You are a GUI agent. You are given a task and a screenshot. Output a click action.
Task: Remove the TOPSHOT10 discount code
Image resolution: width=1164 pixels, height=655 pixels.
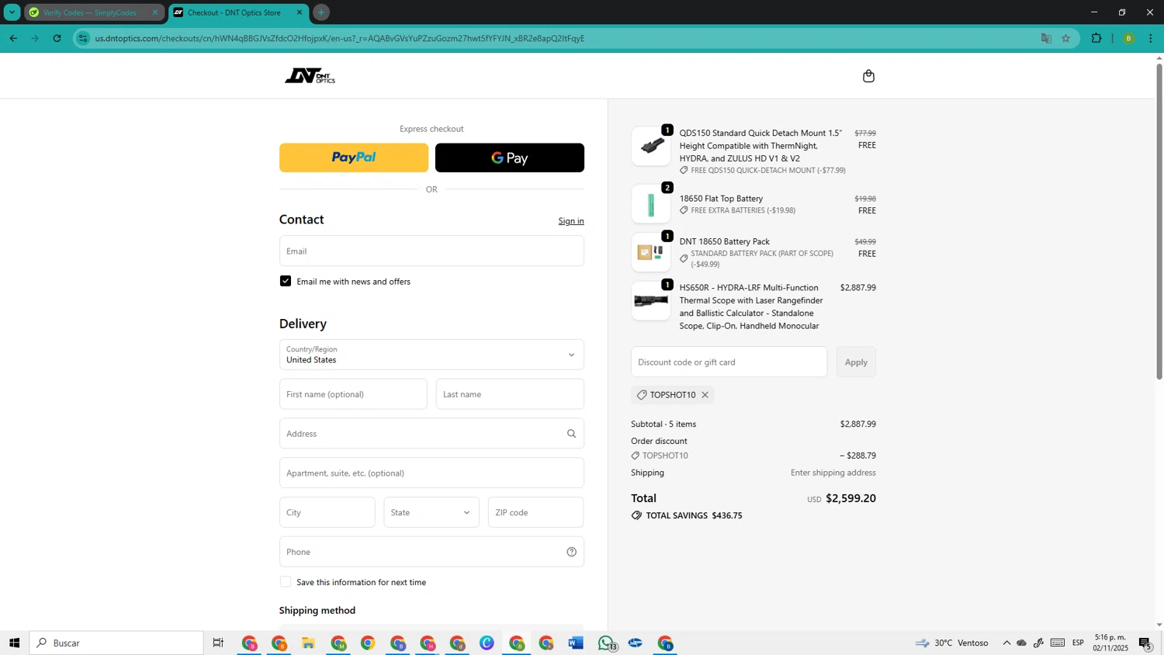(705, 395)
